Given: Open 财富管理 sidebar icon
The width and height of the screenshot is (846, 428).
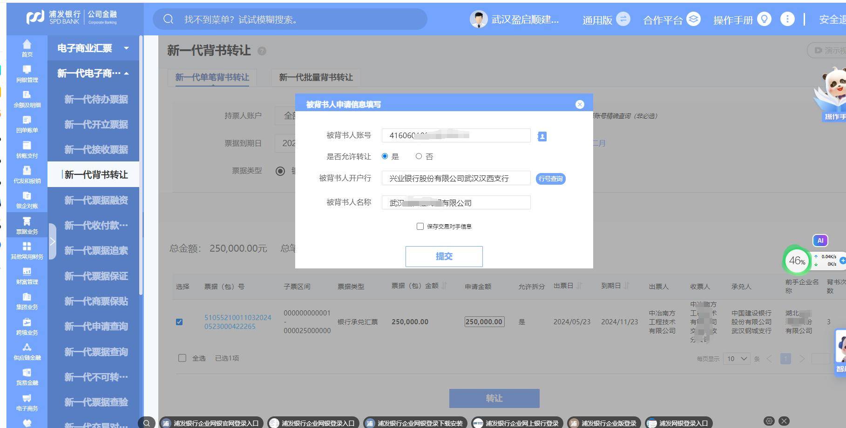Looking at the screenshot, I should point(27,276).
